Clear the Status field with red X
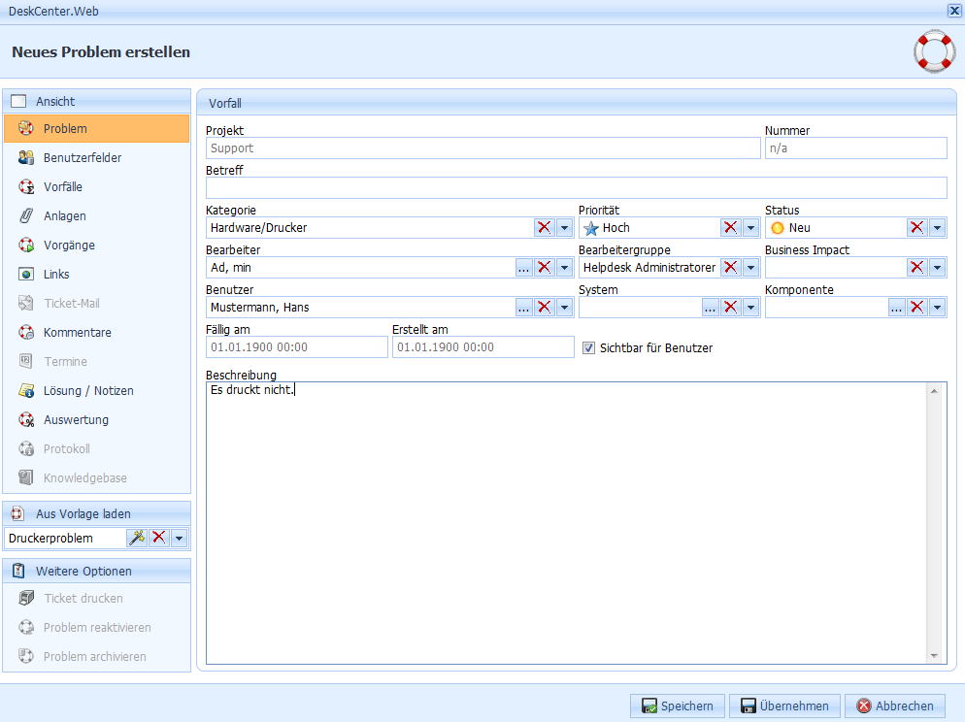Screen dimensions: 965x722 (916, 228)
